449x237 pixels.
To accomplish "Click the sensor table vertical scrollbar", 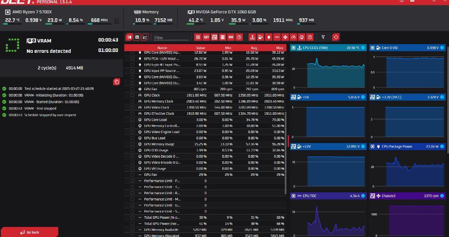I will [x=286, y=153].
